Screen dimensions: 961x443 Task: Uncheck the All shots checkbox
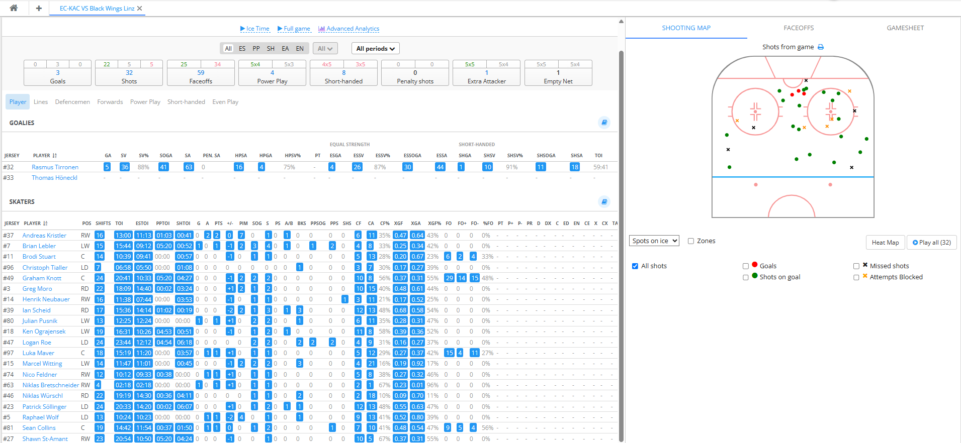coord(635,266)
